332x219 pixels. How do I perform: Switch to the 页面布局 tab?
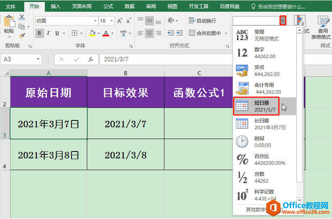pos(82,6)
